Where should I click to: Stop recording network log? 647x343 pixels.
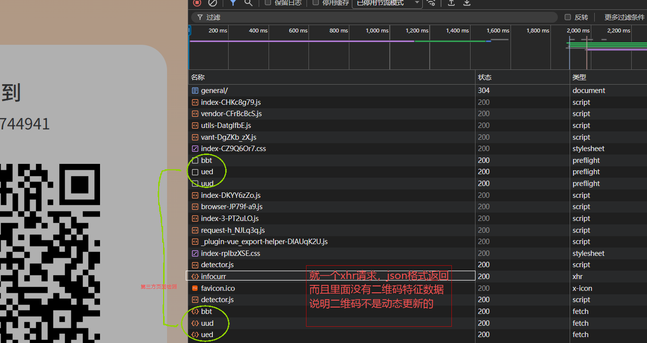coord(197,2)
